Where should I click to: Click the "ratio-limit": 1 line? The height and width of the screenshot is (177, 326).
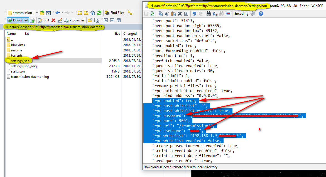[171, 76]
